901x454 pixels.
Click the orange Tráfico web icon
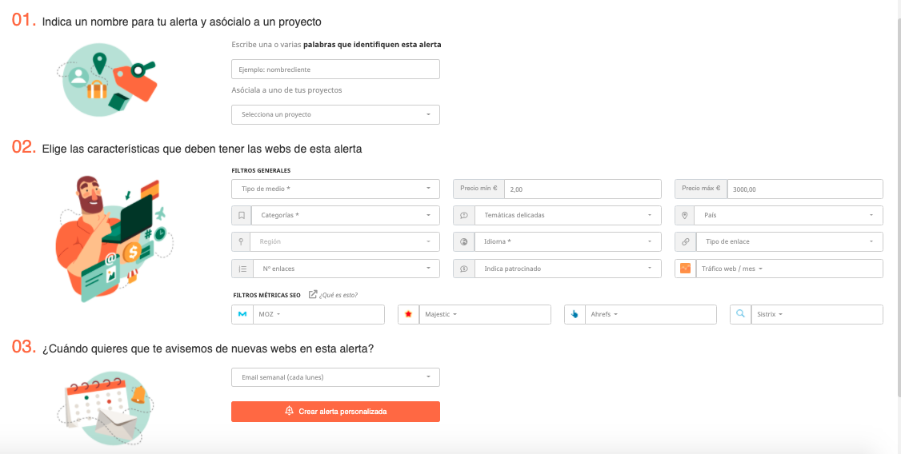pos(685,269)
